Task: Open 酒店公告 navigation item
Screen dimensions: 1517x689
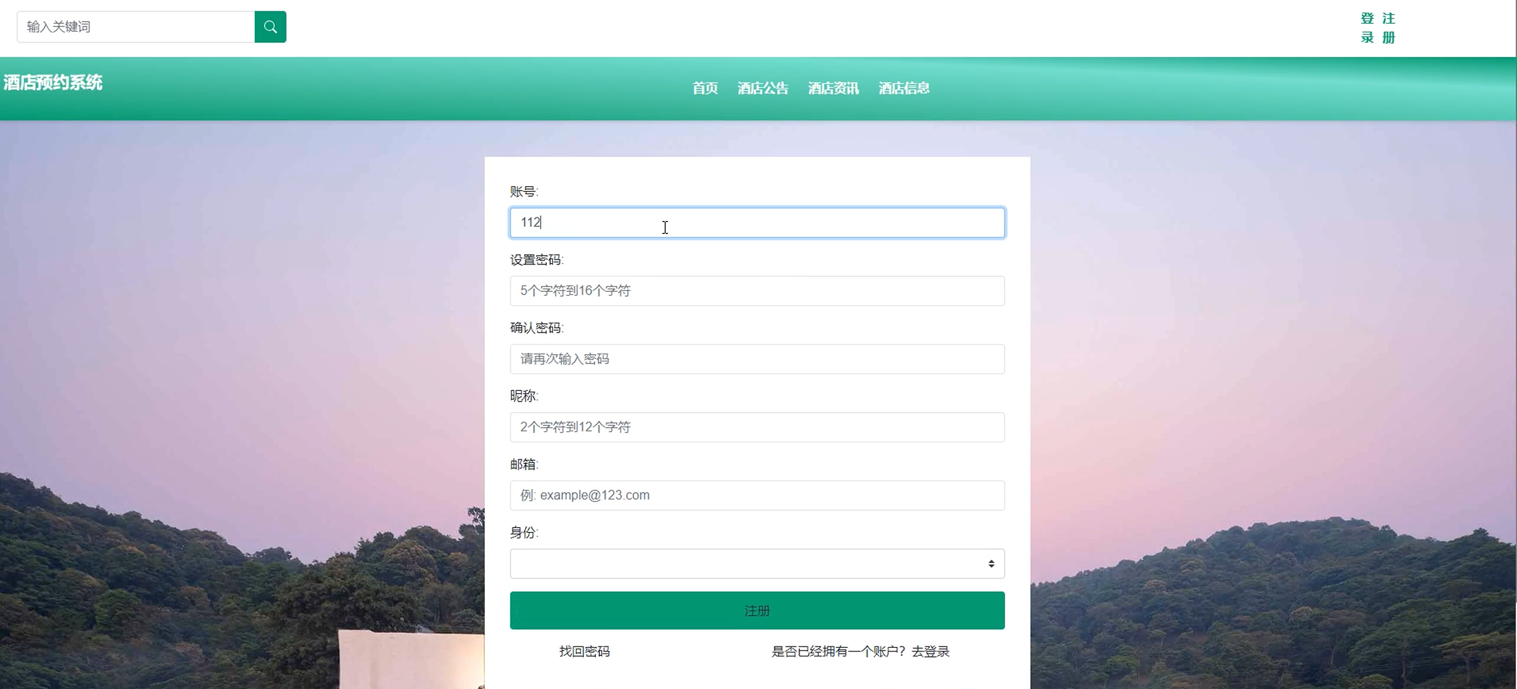Action: [x=763, y=89]
